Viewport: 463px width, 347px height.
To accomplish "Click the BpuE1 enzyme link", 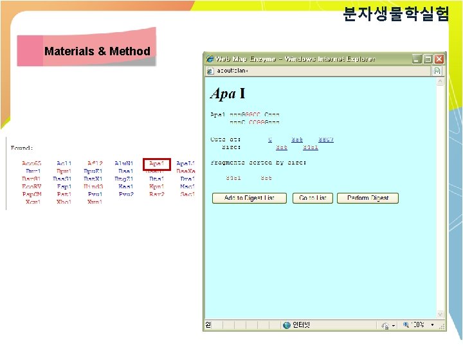I will tap(93, 171).
